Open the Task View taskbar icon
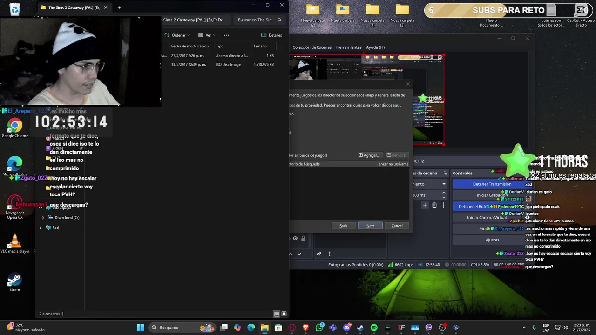The image size is (596, 335). point(224,328)
